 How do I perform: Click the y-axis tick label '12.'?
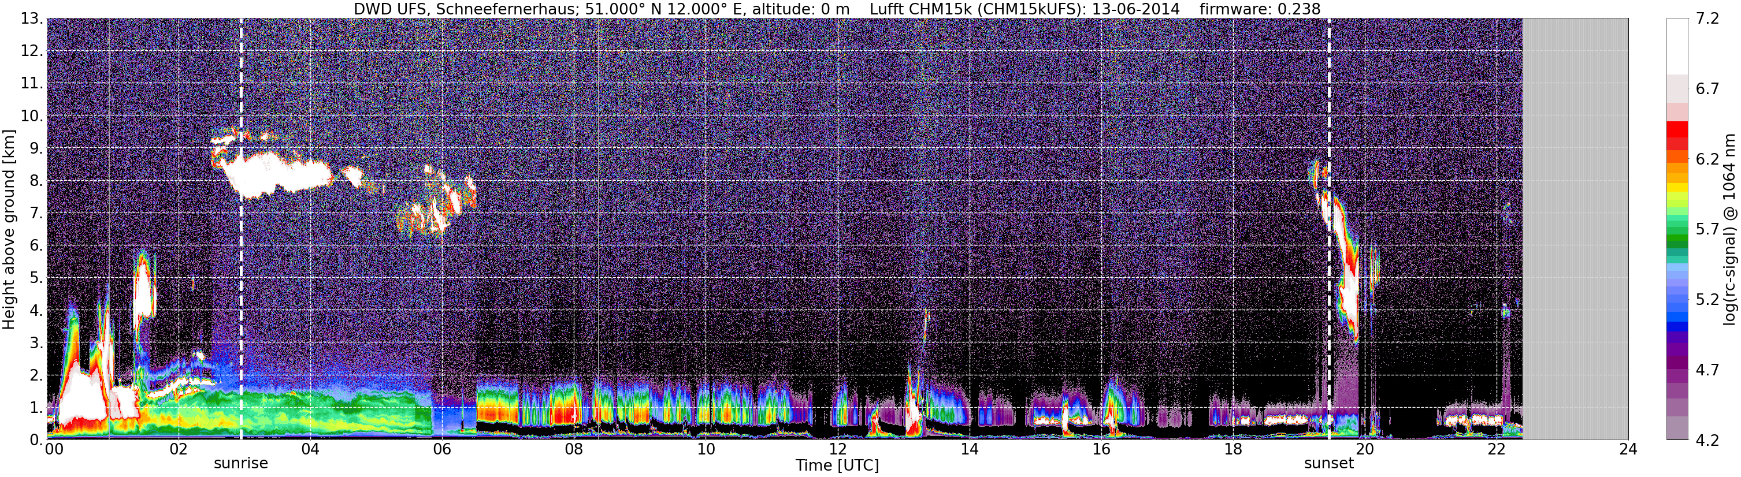point(32,51)
